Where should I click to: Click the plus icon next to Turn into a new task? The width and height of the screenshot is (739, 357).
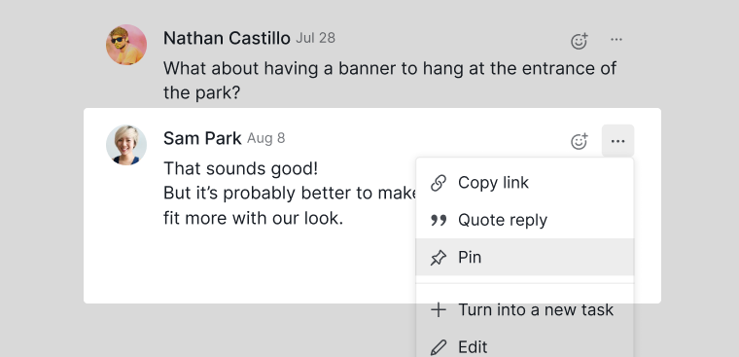pyautogui.click(x=439, y=310)
